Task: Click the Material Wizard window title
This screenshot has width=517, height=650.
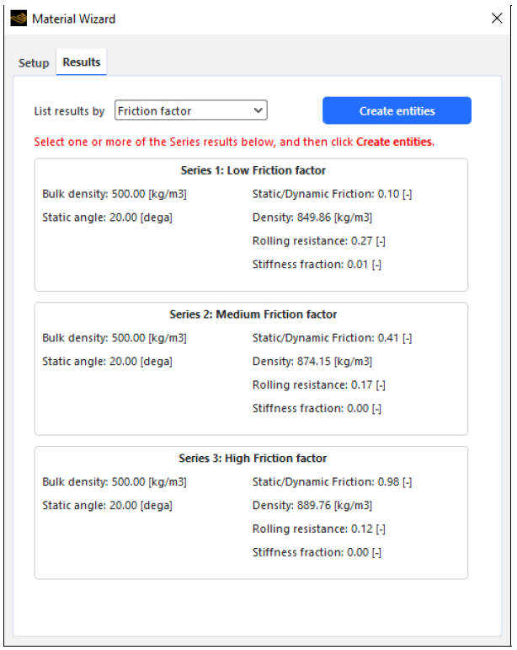Action: coord(74,19)
